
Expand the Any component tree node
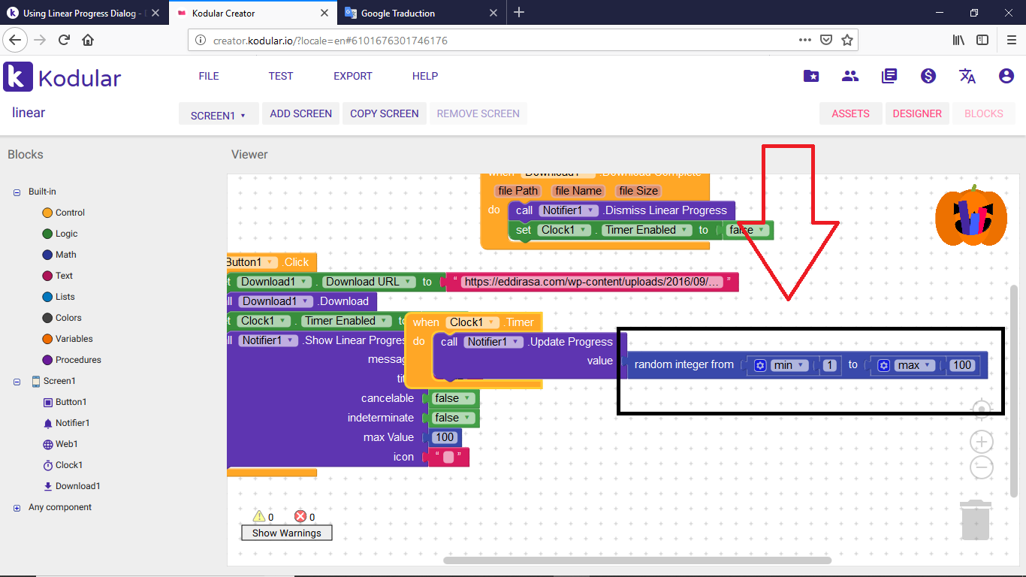coord(17,508)
